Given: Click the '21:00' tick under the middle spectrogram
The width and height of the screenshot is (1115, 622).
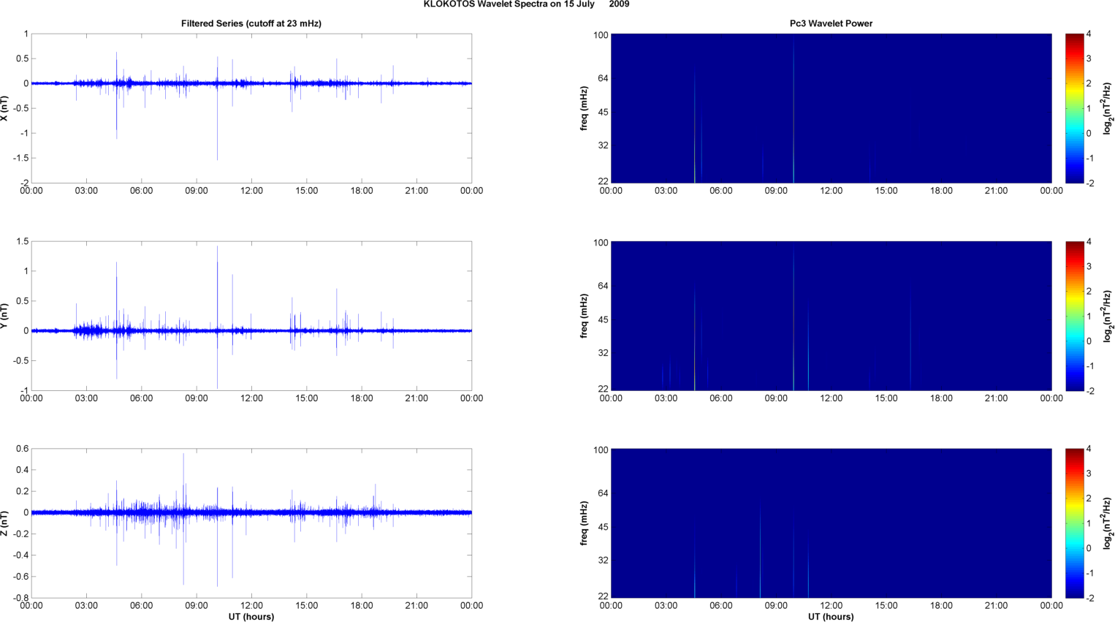Looking at the screenshot, I should (x=996, y=398).
